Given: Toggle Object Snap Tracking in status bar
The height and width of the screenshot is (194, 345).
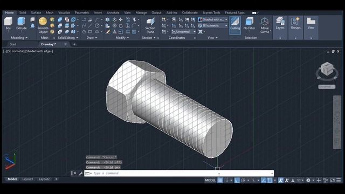Looking at the screenshot, I should point(264,181).
